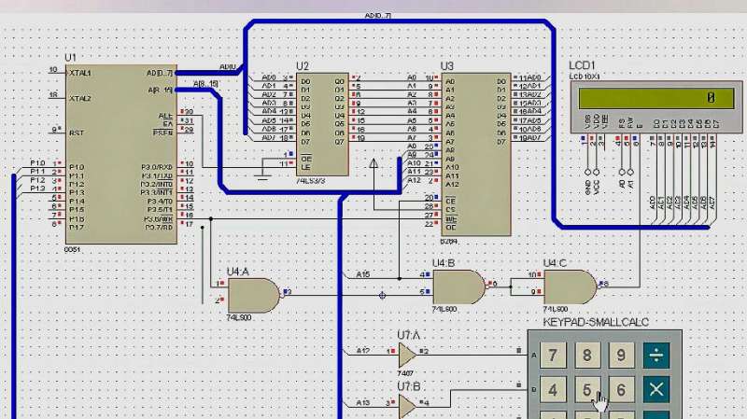Click keypad button 9
This screenshot has width=747, height=419.
(621, 355)
